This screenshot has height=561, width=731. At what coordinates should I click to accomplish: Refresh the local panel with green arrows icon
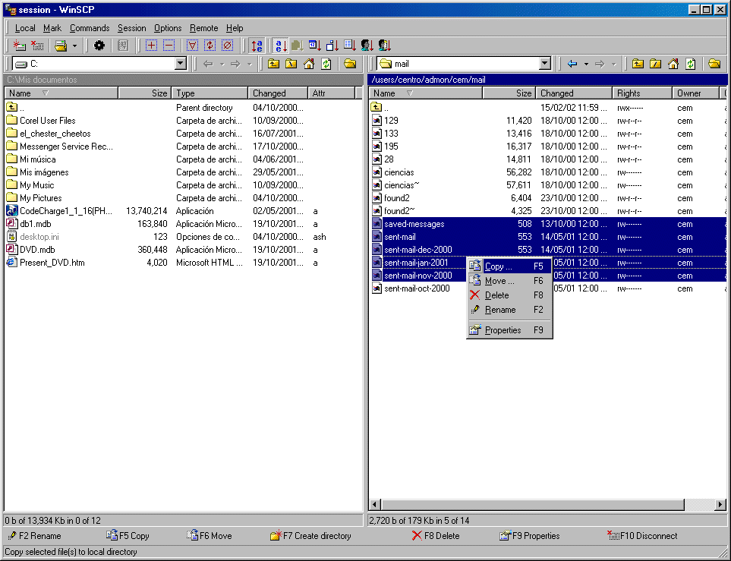click(326, 64)
